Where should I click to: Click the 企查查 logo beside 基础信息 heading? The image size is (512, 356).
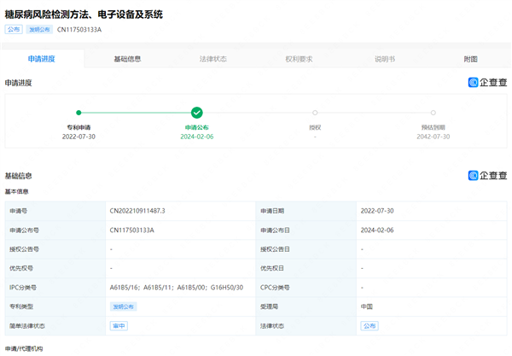point(488,176)
